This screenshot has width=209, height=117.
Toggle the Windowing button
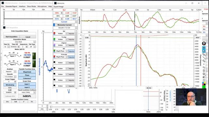point(10,85)
